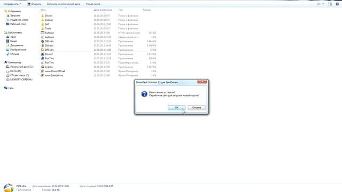Open MEMORY CARD (H:) in sidebar
The width and height of the screenshot is (342, 192).
pyautogui.click(x=21, y=79)
